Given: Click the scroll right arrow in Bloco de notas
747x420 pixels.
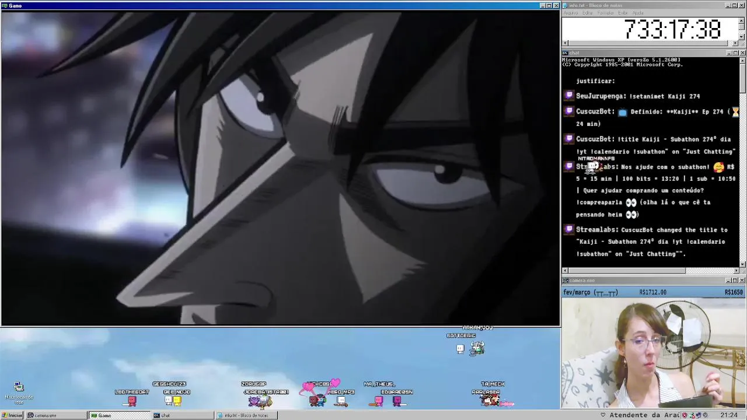Looking at the screenshot, I should click(x=736, y=43).
